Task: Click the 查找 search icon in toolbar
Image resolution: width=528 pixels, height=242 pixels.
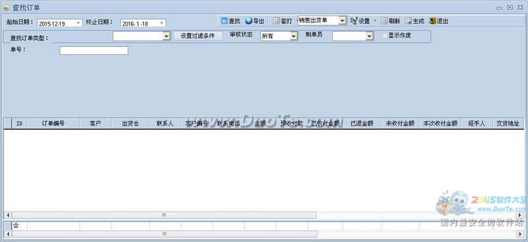Action: [x=224, y=21]
